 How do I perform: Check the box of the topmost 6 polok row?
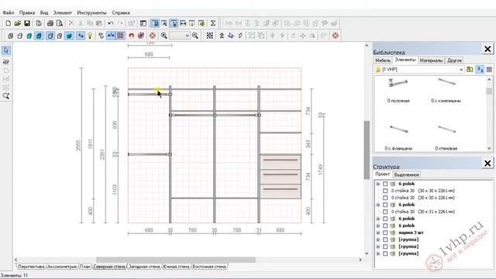[x=385, y=184]
